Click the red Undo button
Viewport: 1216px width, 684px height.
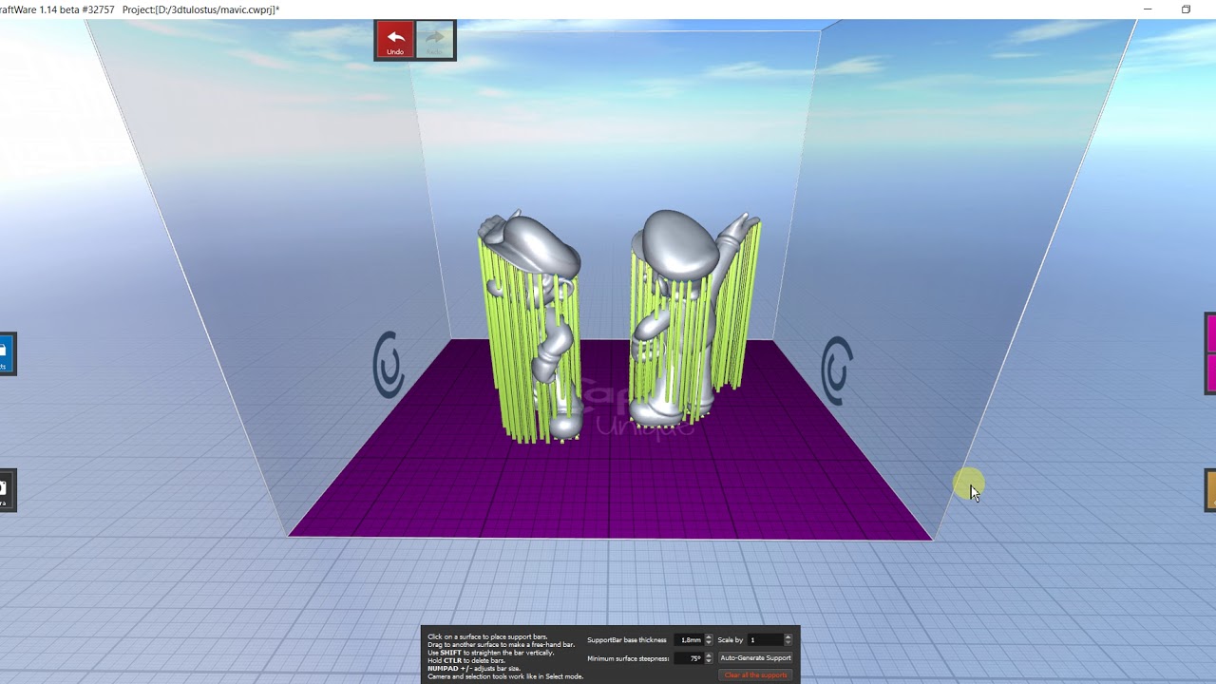coord(395,40)
